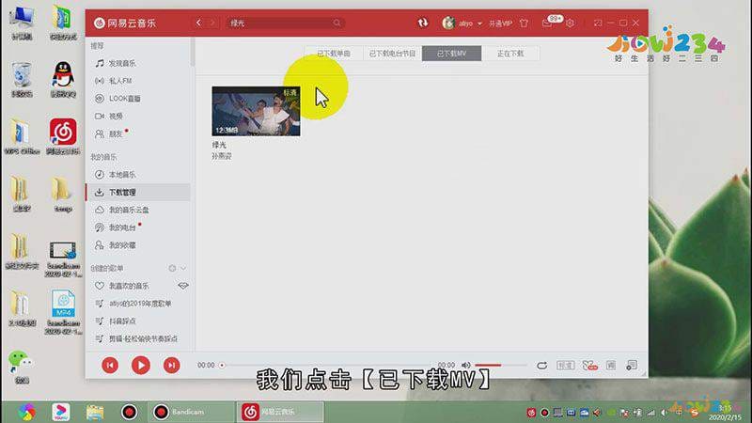Open WeChat desktop icon

pyautogui.click(x=21, y=367)
